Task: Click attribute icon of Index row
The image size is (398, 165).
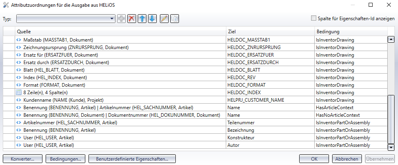Action: (x=19, y=78)
